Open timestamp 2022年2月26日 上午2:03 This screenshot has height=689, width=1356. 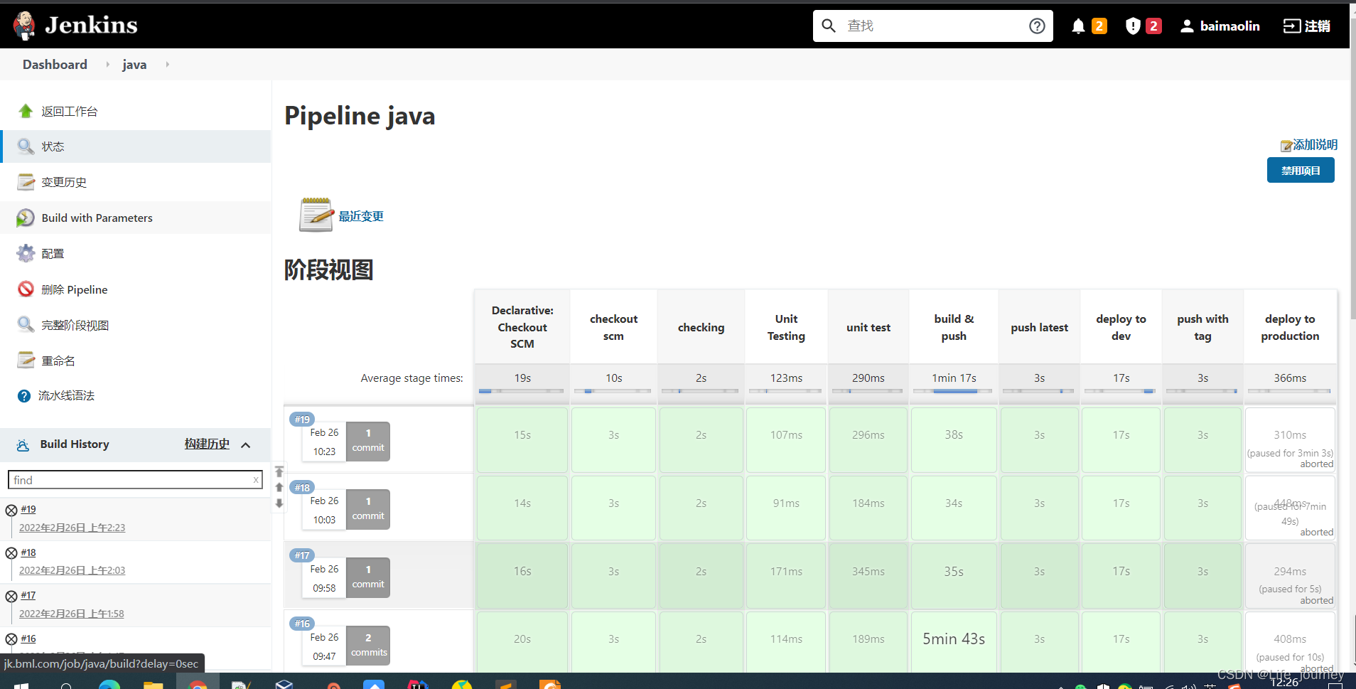[72, 570]
